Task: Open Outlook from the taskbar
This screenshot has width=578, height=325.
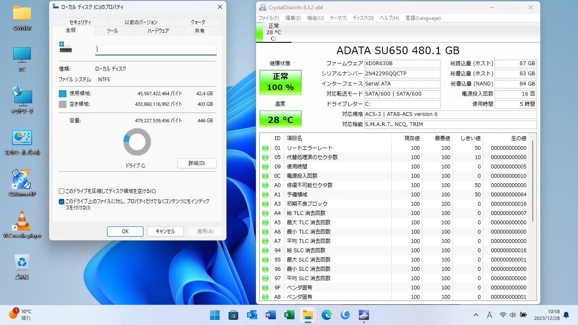Action: pos(252,315)
